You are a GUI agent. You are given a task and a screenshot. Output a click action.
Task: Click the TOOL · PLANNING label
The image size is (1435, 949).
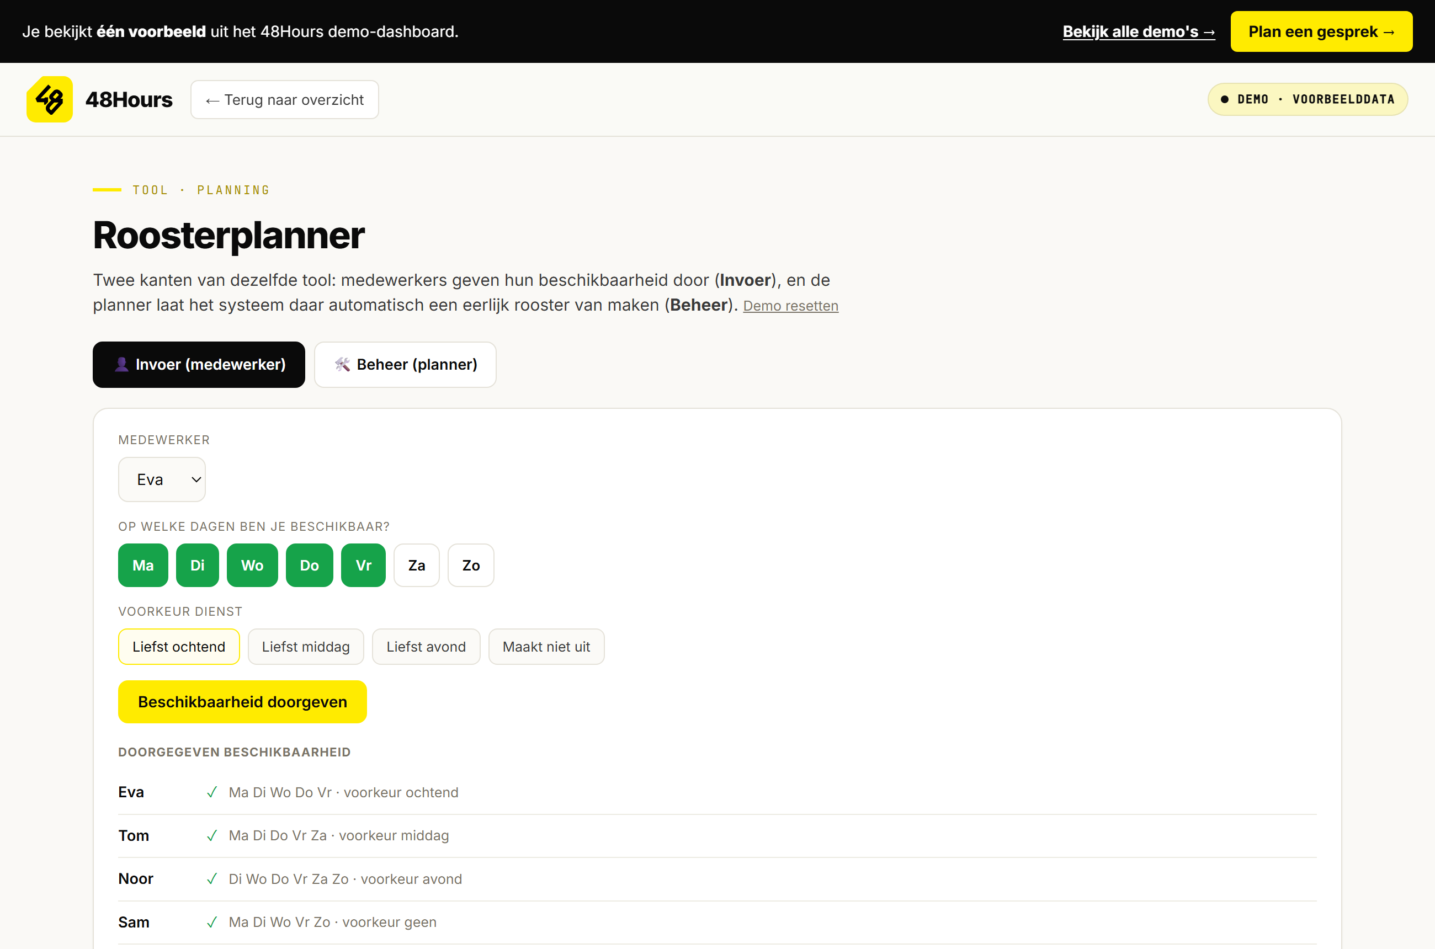point(201,190)
